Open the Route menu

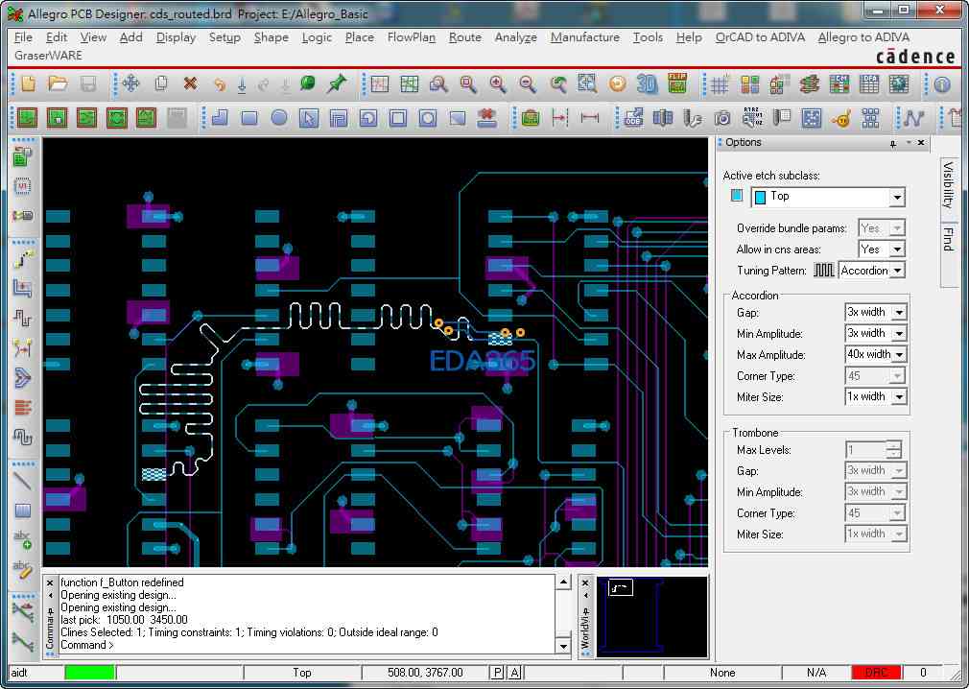(464, 37)
